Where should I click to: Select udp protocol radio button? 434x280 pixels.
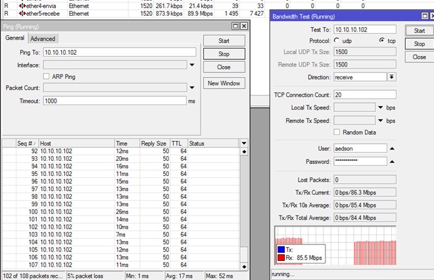click(337, 40)
